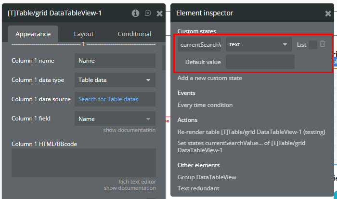Image resolution: width=337 pixels, height=199 pixels.
Task: Open the element info icon
Action: pos(136,13)
